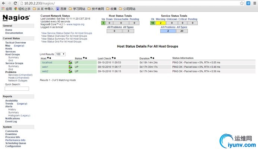Open web1 host details
This screenshot has height=151, width=258.
[45, 67]
